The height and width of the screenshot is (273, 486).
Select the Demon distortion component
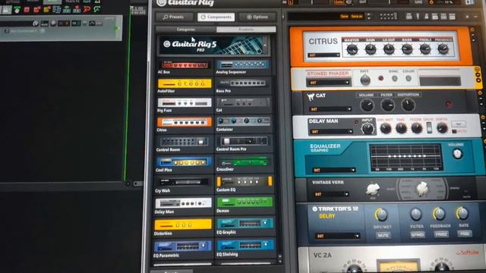[245, 206]
